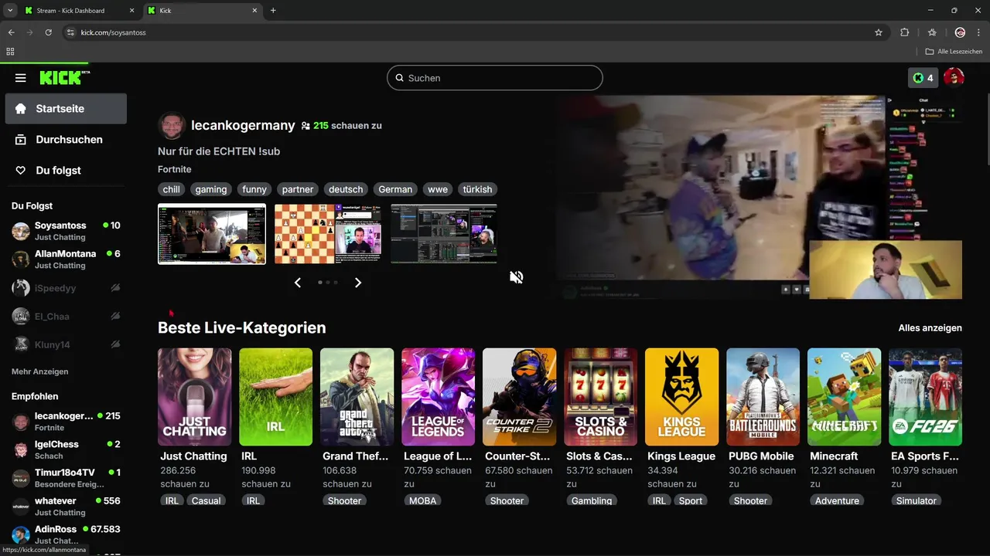Bookmark this page with star icon
The image size is (990, 556).
[879, 32]
